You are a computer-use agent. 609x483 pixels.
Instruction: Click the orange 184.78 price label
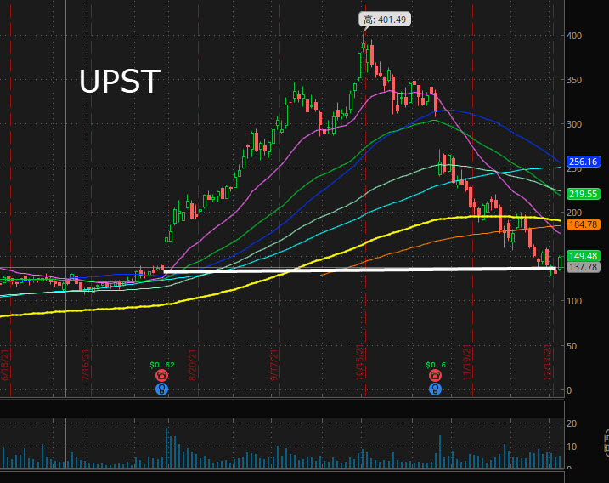tap(584, 224)
